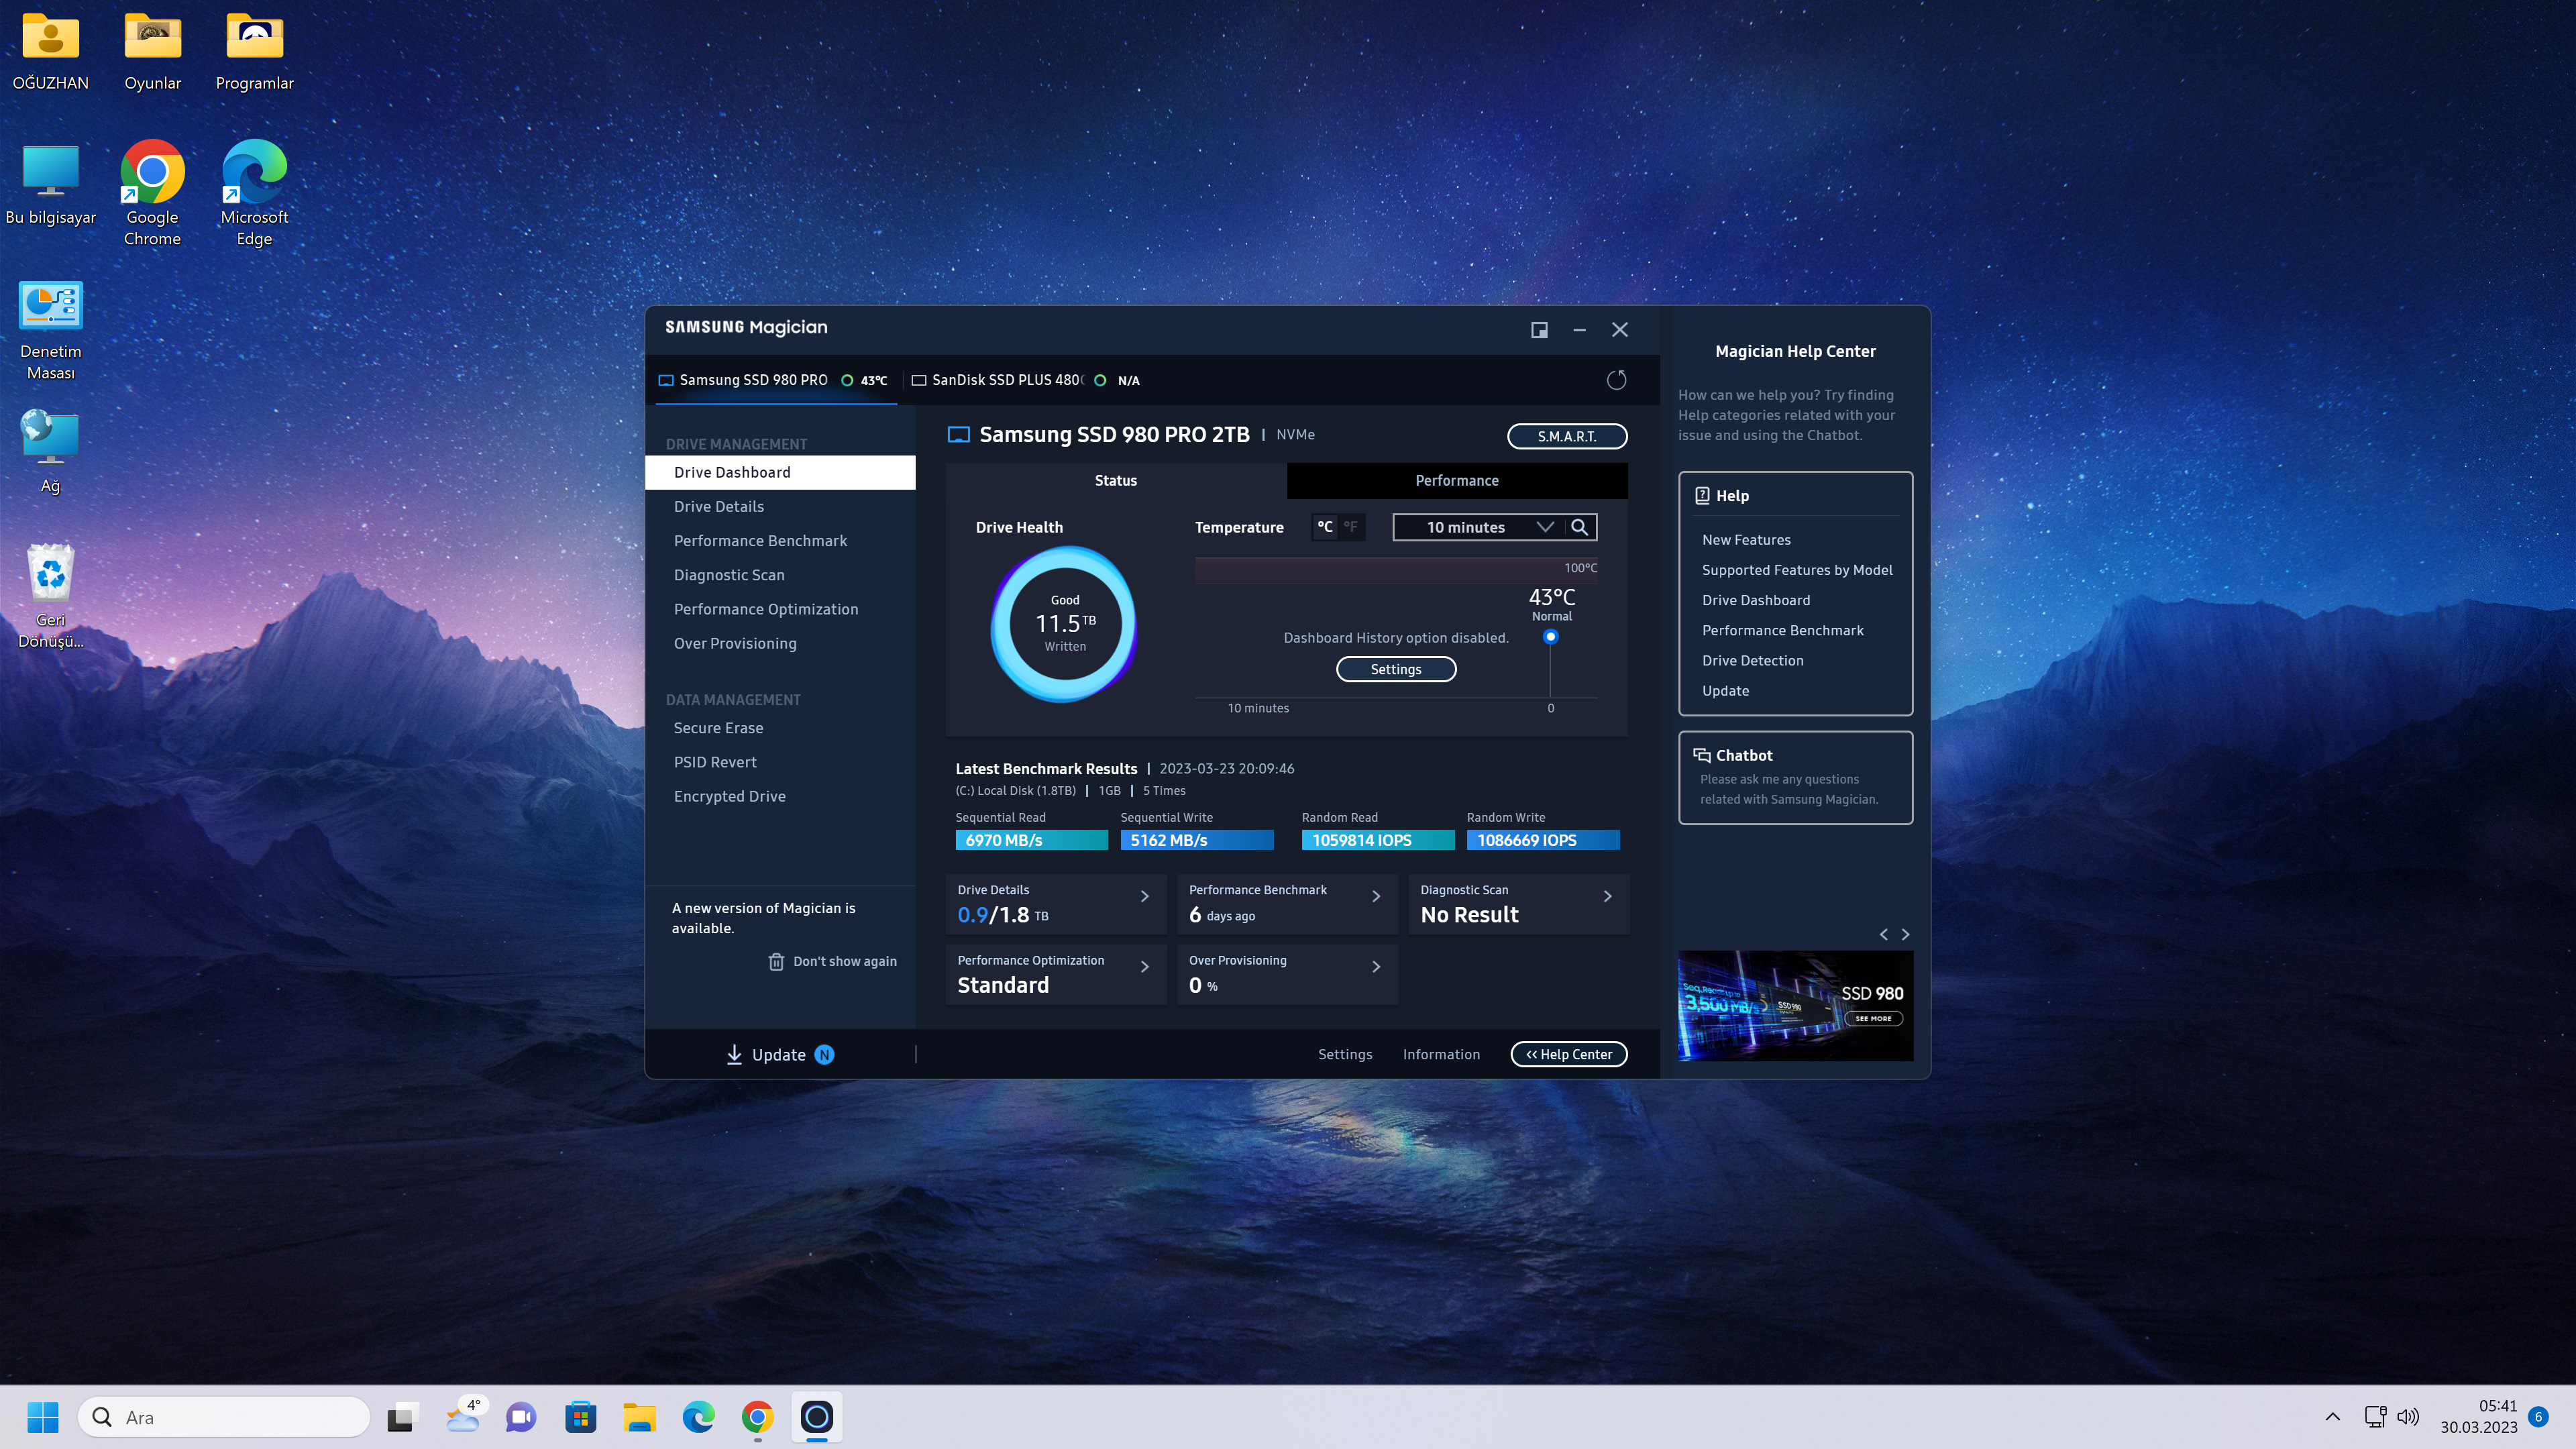Select the Samsung SSD 980 PRO drive tab

point(775,380)
